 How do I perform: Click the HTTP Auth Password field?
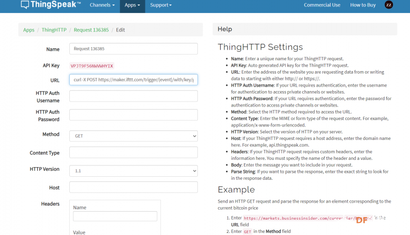coord(134,115)
